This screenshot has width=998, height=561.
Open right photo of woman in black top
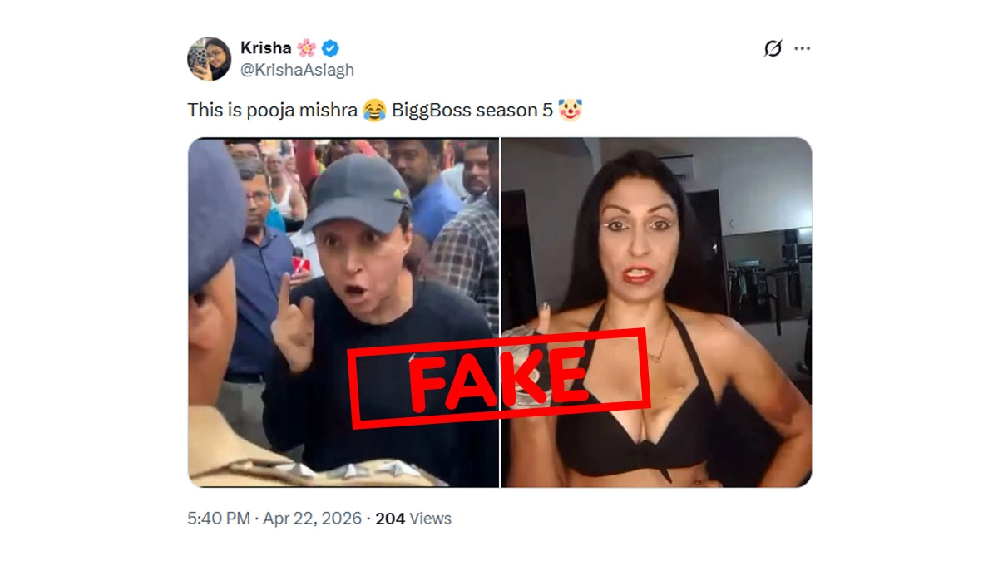click(x=656, y=312)
